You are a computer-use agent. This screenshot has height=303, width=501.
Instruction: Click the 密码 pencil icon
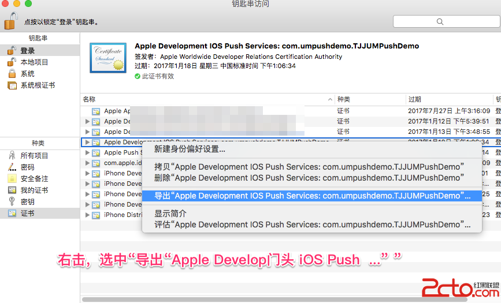click(12, 167)
